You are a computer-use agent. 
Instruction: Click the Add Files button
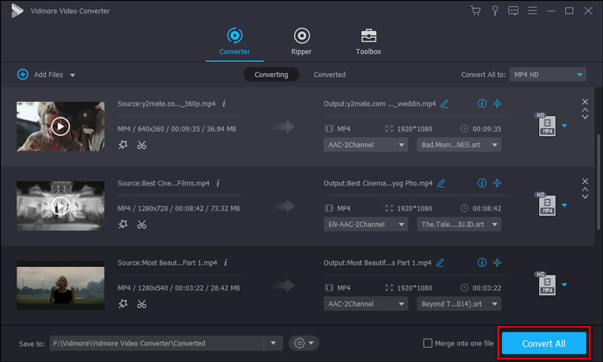(45, 75)
